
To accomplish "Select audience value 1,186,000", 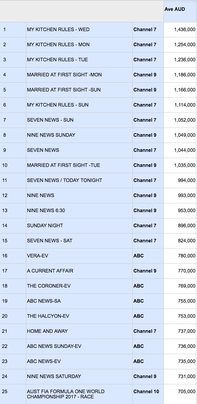I will (180, 75).
